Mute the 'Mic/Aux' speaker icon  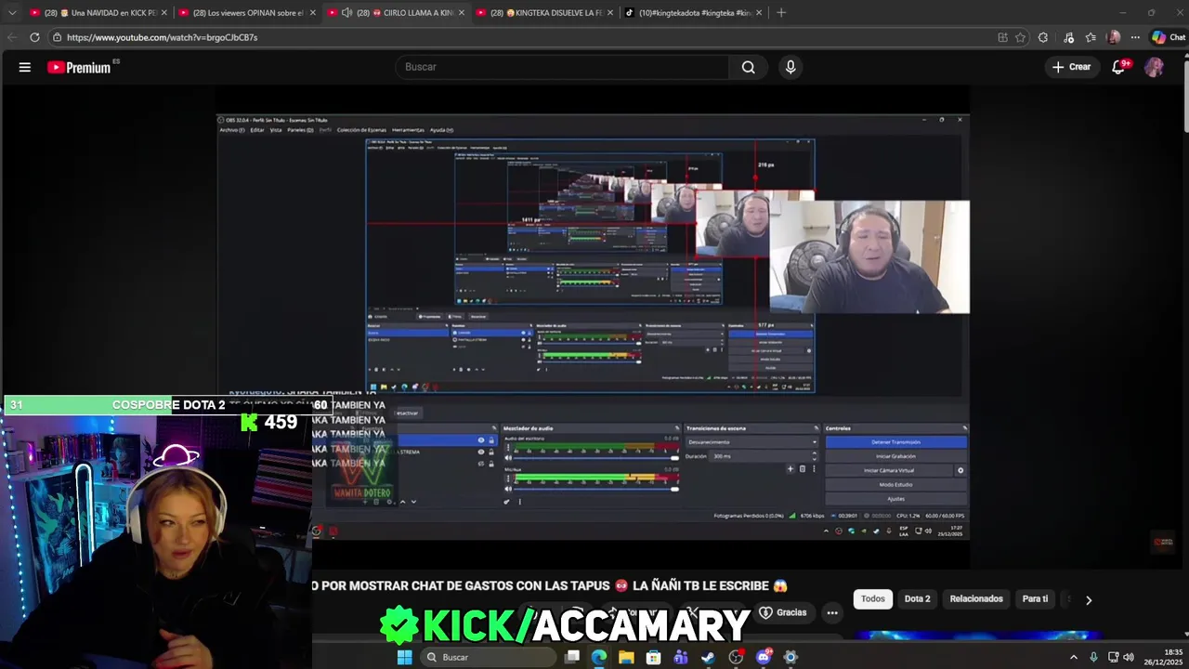(508, 490)
